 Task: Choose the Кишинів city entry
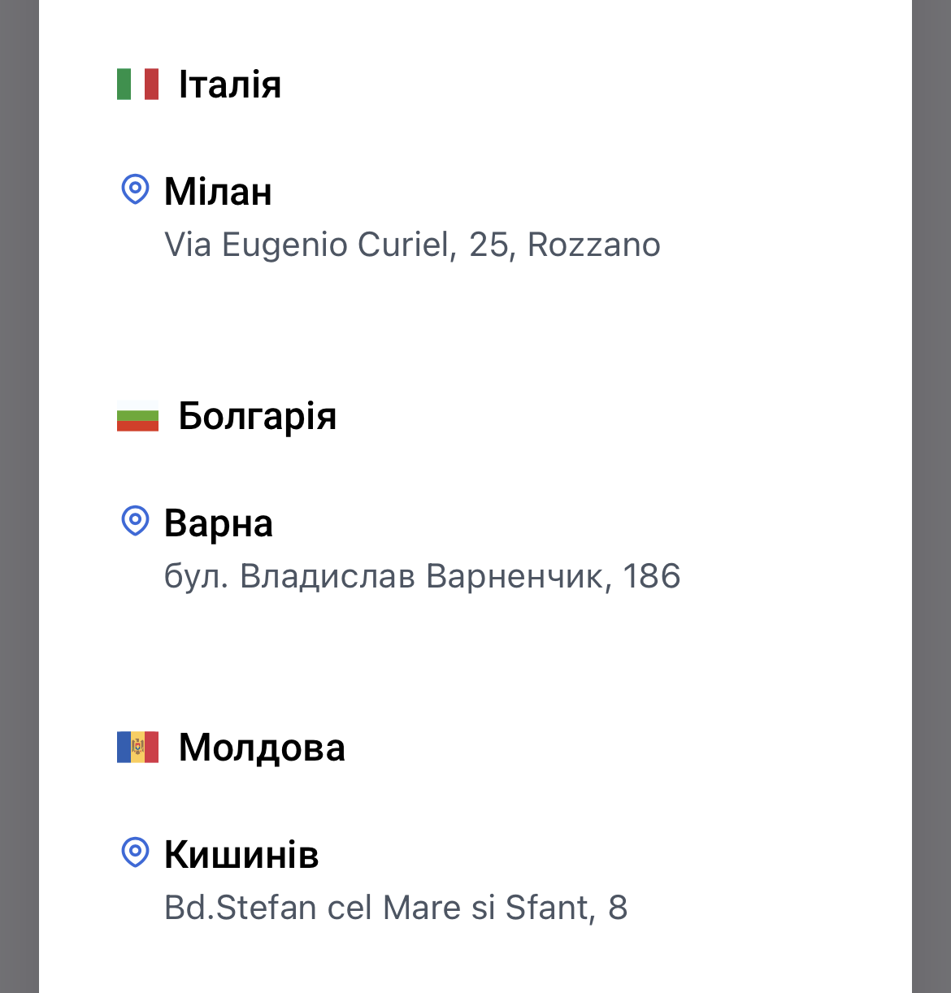coord(241,855)
